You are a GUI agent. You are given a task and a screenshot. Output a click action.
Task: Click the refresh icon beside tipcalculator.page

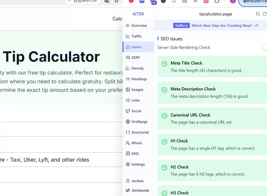click(264, 14)
